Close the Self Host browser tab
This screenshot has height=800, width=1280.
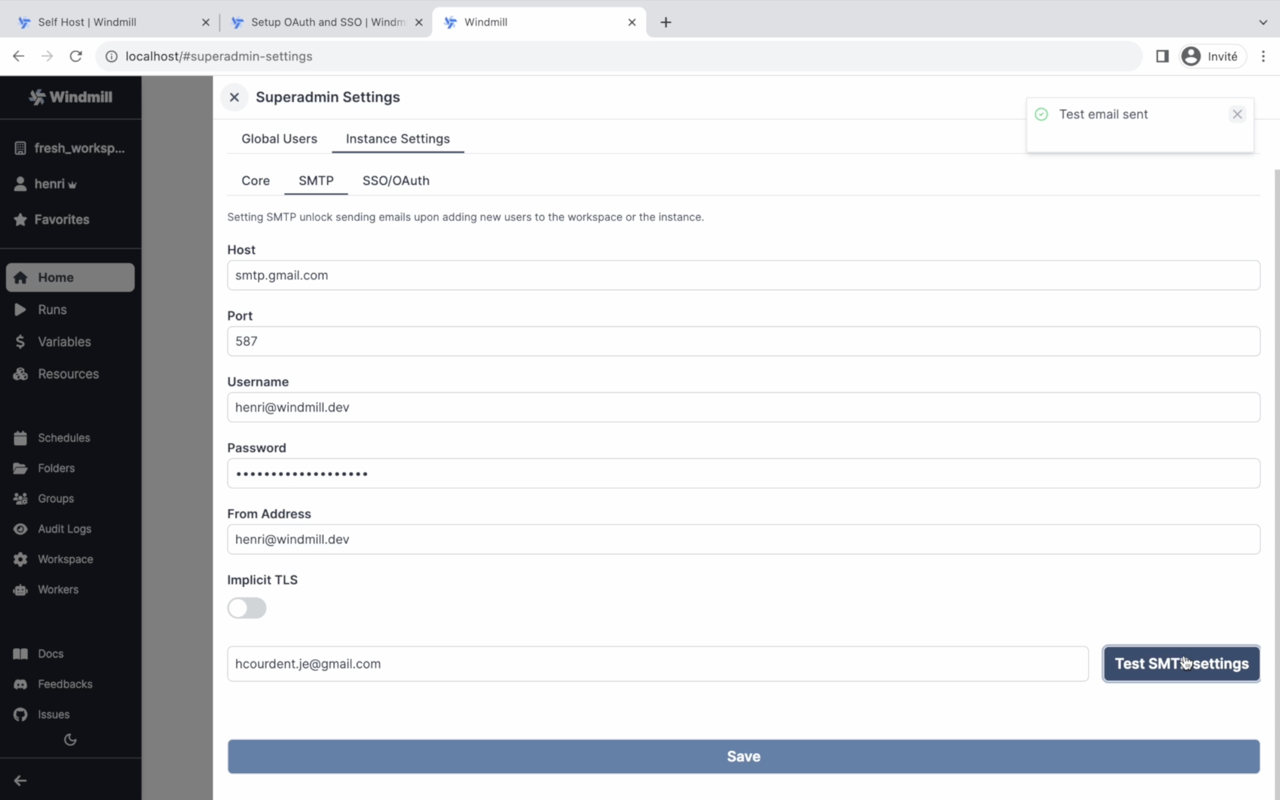click(206, 22)
